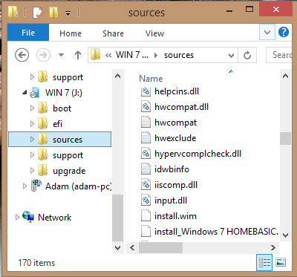This screenshot has width=297, height=277.
Task: Switch to Large icons view layout
Action: [x=281, y=262]
